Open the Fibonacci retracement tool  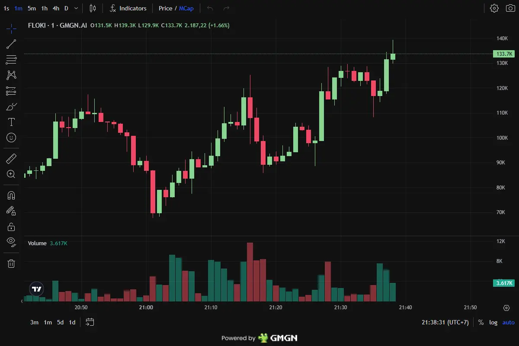[11, 60]
